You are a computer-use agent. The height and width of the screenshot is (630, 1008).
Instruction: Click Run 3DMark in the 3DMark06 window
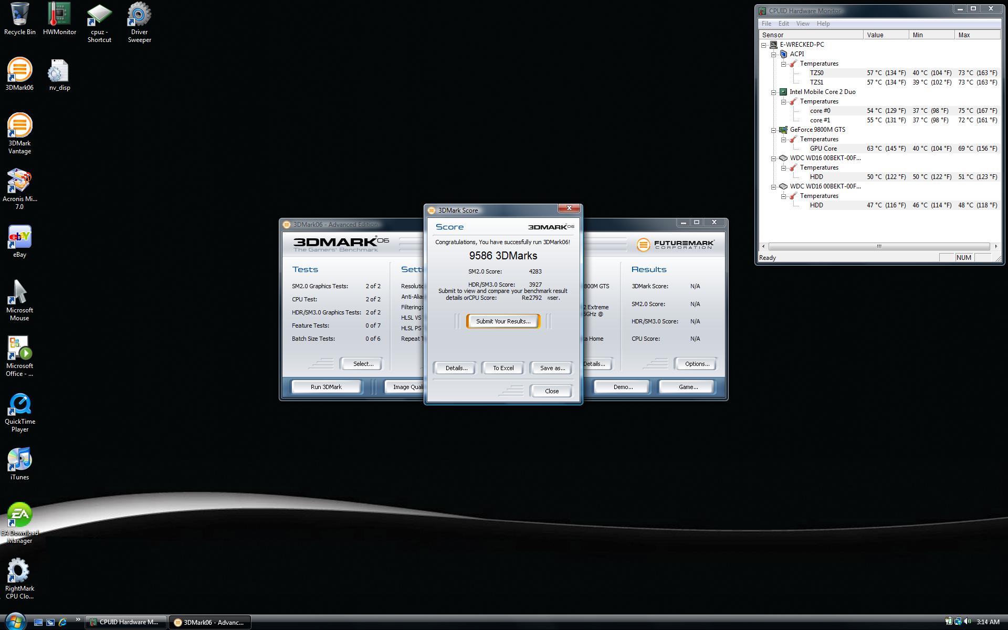coord(326,387)
